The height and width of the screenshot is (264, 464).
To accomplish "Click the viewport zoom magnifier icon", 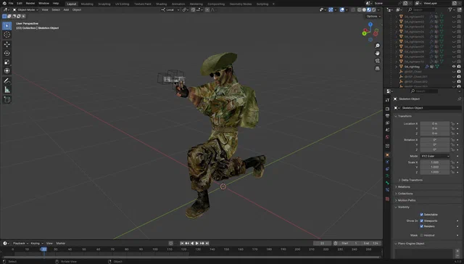I will tap(377, 46).
